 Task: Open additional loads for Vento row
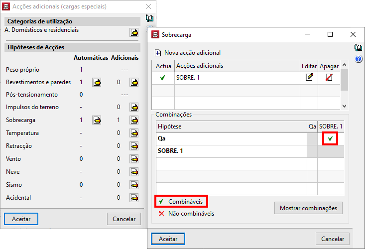coord(134,159)
